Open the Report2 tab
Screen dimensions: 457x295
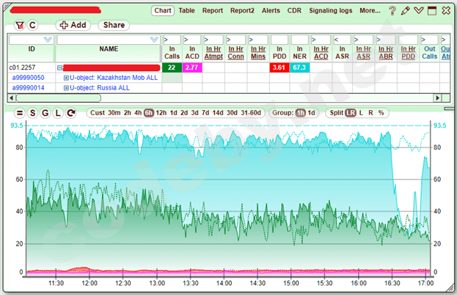[242, 11]
